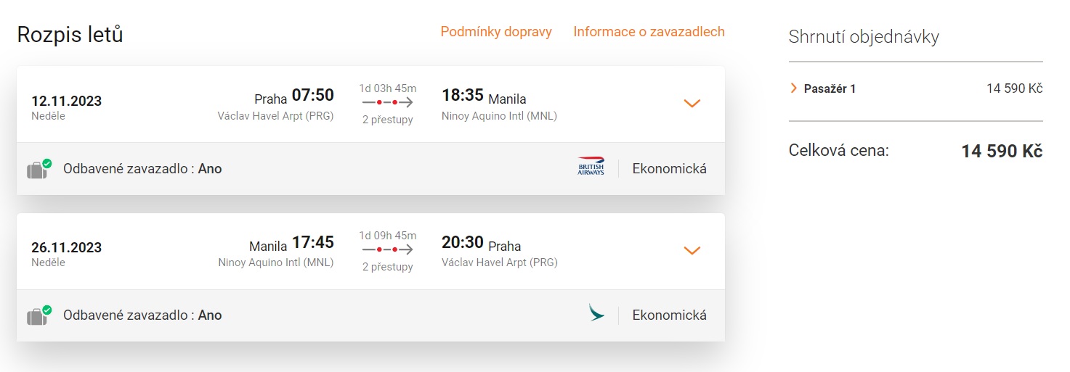Open Informace o zavazadlech link
This screenshot has height=372, width=1070.
point(649,32)
